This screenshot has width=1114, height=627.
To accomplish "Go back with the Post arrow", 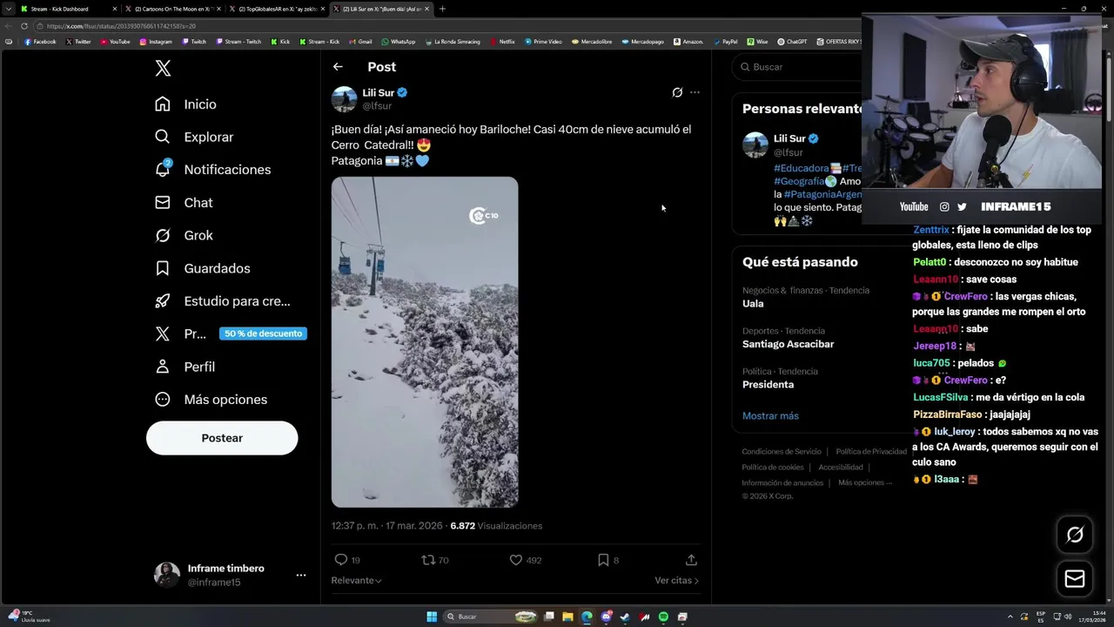I will (x=338, y=66).
